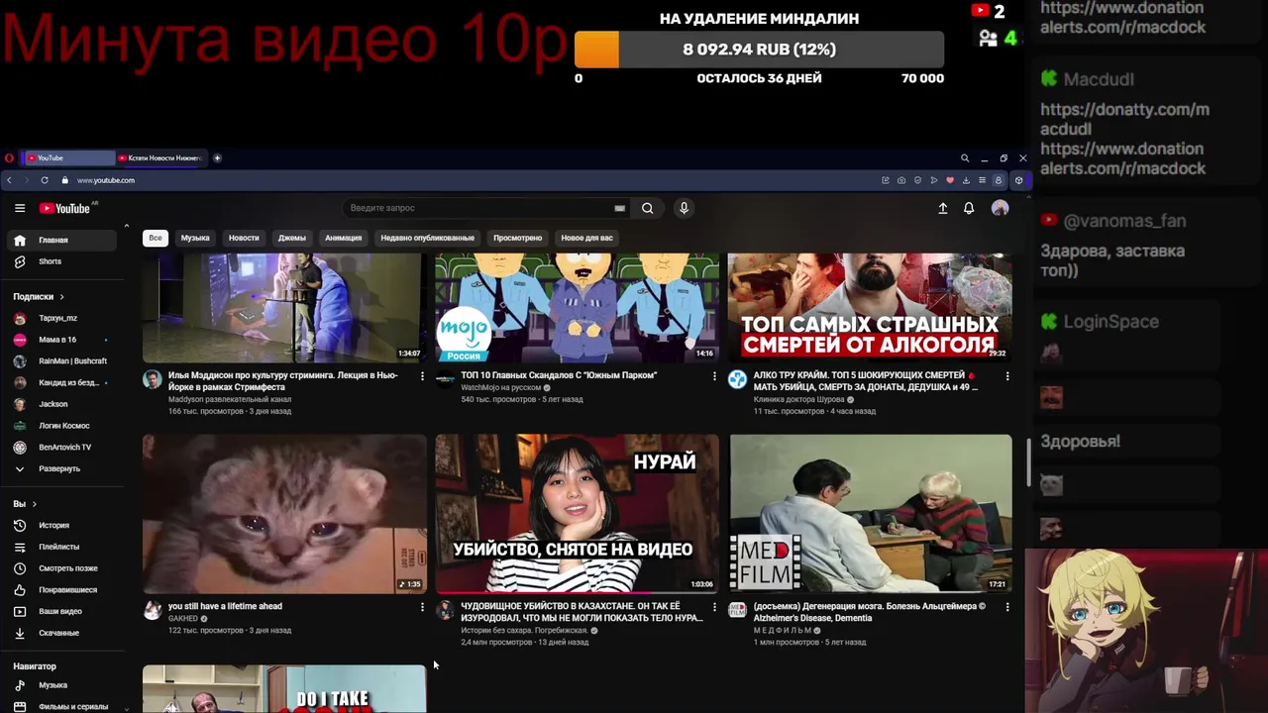Go back in the browser
1268x713 pixels.
[9, 180]
